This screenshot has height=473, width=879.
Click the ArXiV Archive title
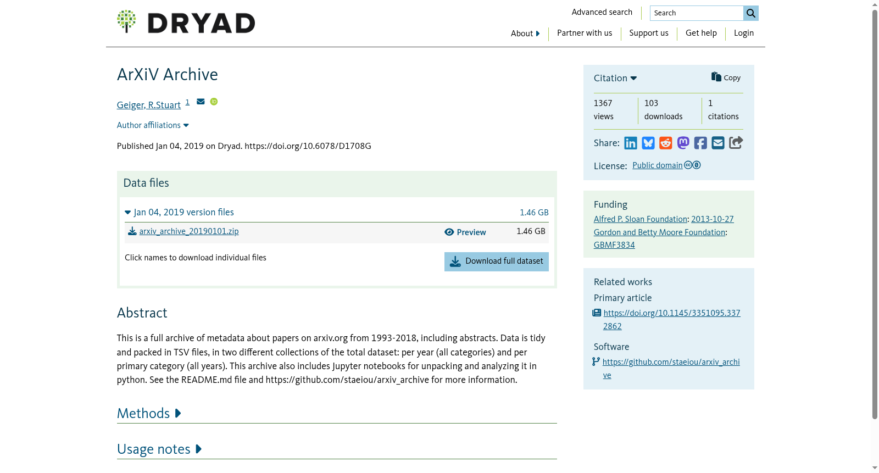point(168,74)
